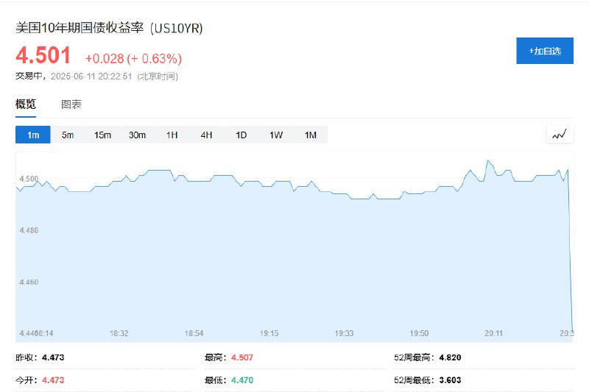Select the 4H timeframe
Image resolution: width=589 pixels, height=392 pixels.
tap(206, 135)
